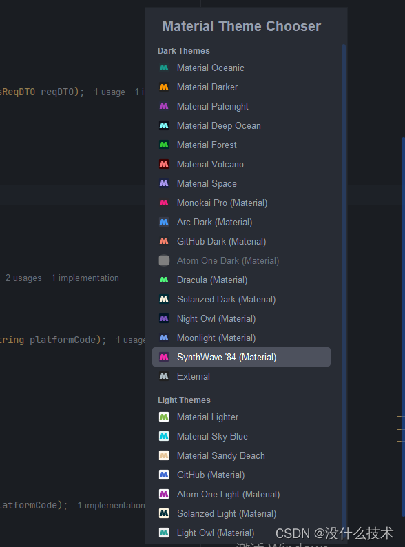This screenshot has height=547, width=405.
Task: Click the Atom One Light icon
Action: pyautogui.click(x=164, y=494)
